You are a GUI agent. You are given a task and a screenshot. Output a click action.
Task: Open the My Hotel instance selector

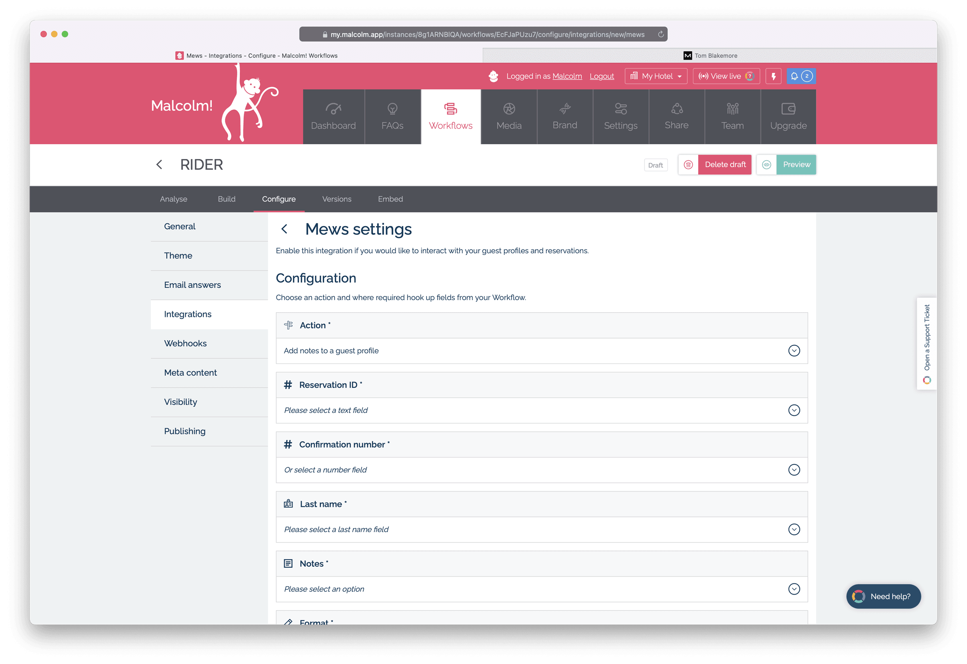655,76
